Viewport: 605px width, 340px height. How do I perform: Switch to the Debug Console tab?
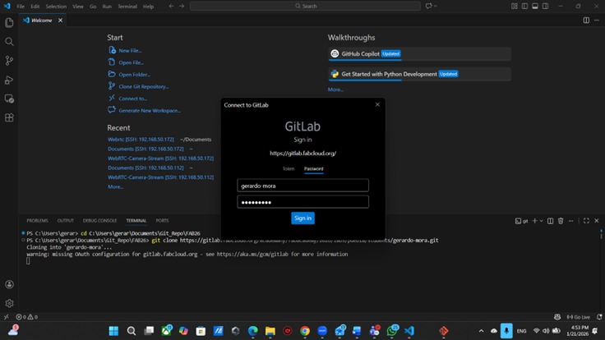99,220
